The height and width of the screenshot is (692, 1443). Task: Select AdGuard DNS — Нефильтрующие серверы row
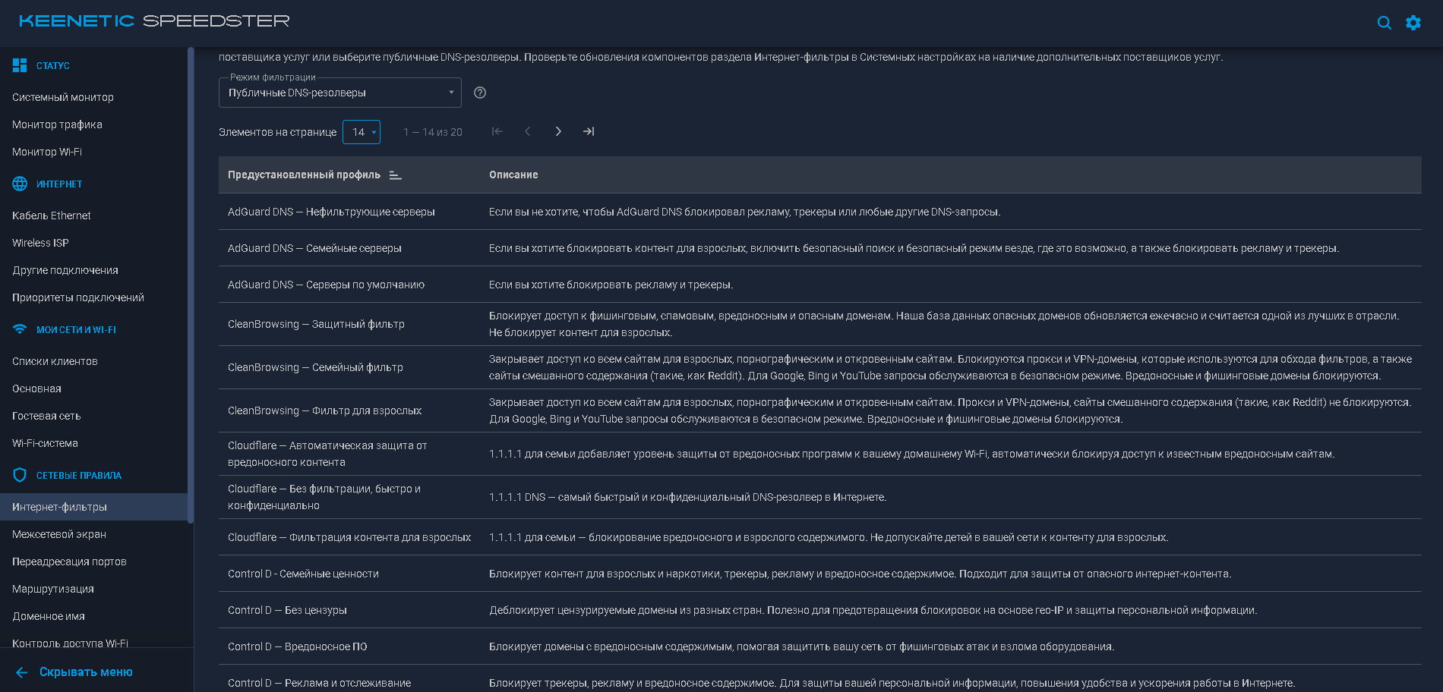[820, 212]
